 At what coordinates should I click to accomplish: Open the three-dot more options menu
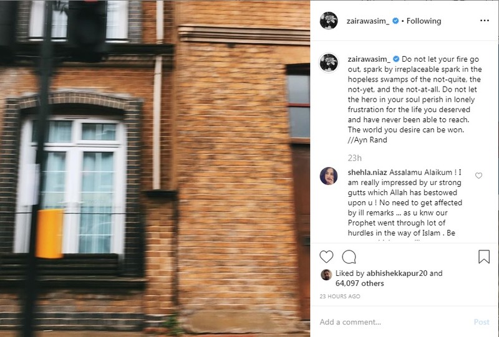[485, 21]
